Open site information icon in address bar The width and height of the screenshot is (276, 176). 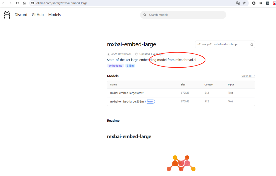coord(32,3)
